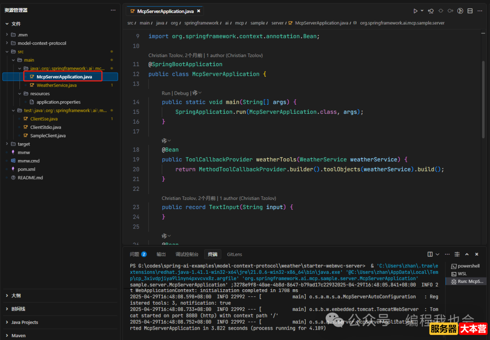Switch to the GitLens panel tab
Screen dimensions: 490x340
tap(235, 254)
